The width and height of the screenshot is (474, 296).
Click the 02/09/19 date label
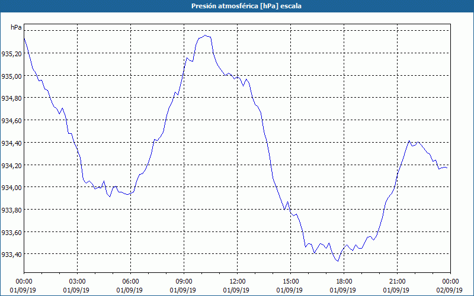click(449, 290)
